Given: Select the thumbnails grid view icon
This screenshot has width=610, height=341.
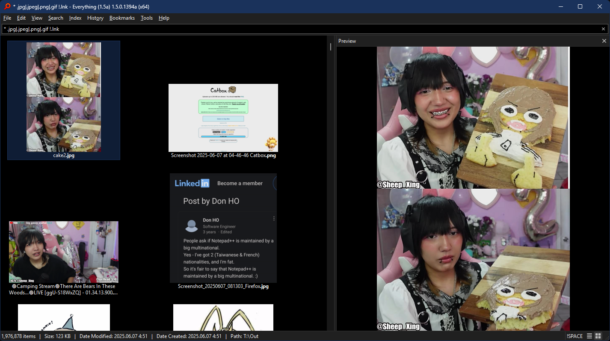Looking at the screenshot, I should [598, 336].
